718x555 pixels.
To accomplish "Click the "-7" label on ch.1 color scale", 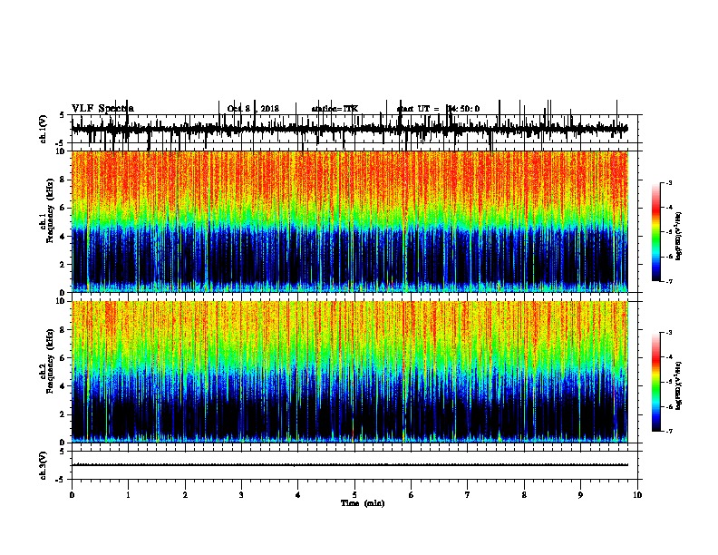I will pyautogui.click(x=668, y=281).
